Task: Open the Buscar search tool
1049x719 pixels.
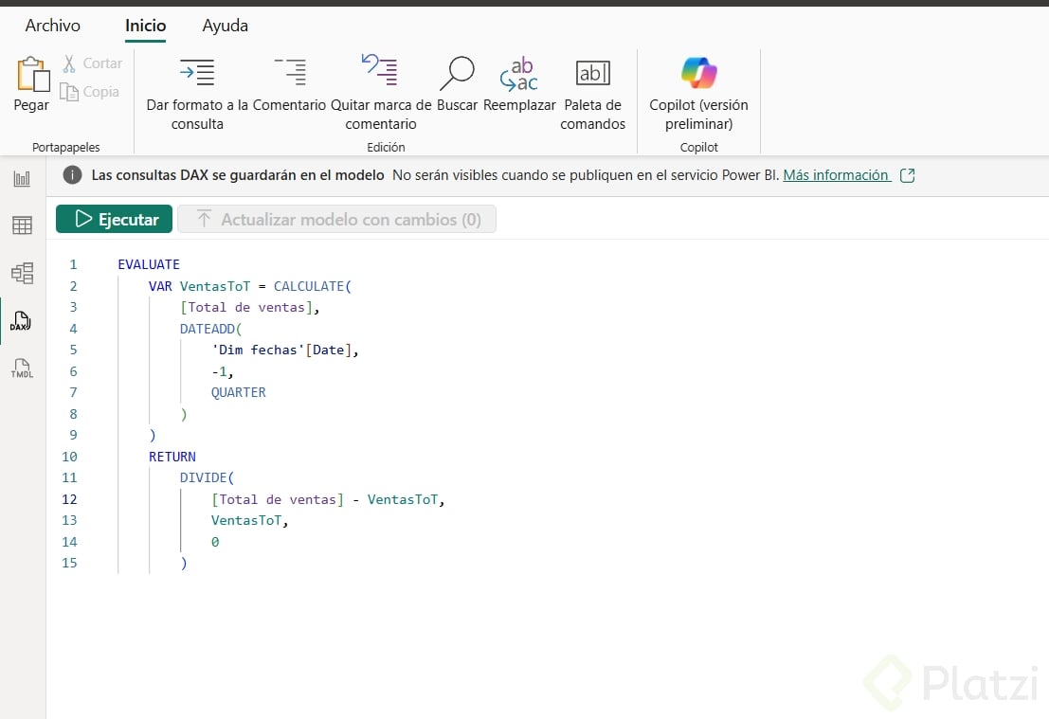Action: click(457, 73)
